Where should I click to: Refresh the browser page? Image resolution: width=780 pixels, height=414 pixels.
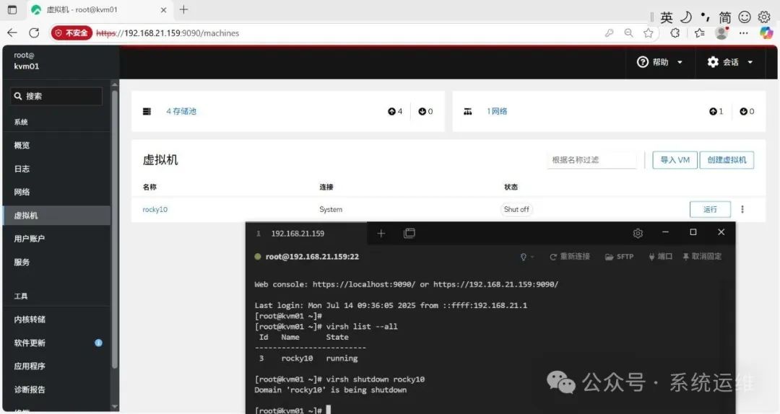click(34, 33)
